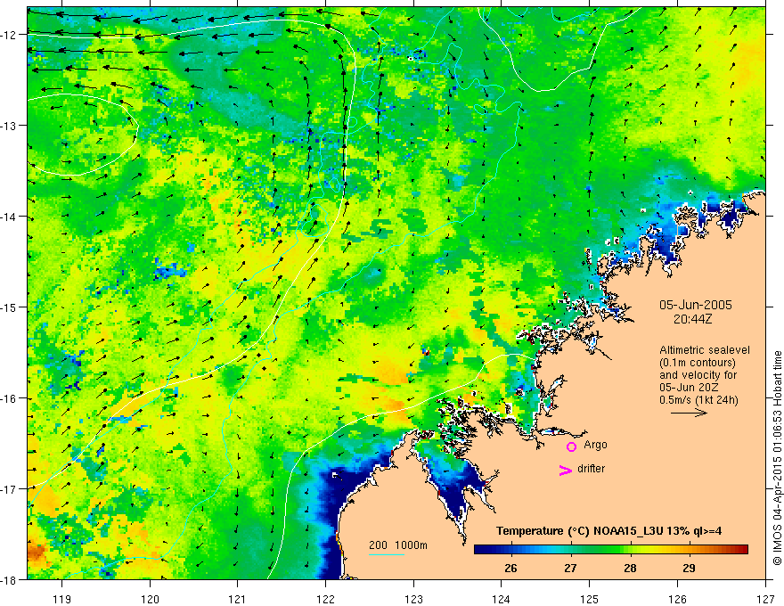The width and height of the screenshot is (784, 606).
Task: Click the 0.5m/s (1kt 24h) label
Action: tap(698, 400)
